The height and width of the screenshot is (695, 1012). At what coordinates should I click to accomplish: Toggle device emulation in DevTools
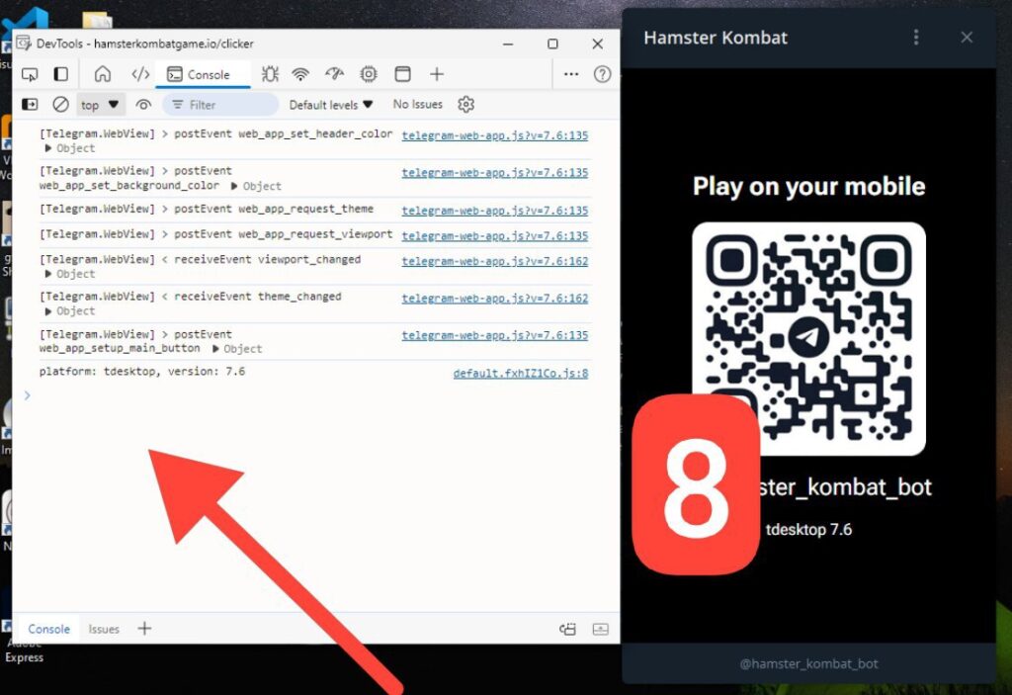(60, 74)
